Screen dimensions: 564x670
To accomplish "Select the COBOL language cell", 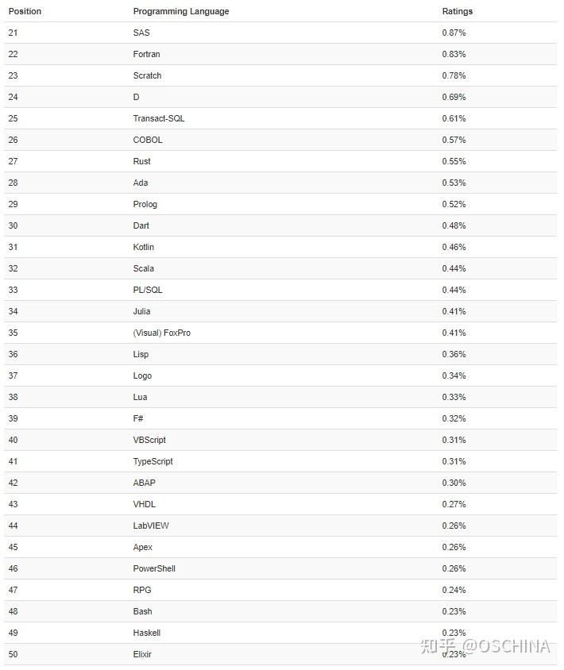I will pyautogui.click(x=148, y=141).
